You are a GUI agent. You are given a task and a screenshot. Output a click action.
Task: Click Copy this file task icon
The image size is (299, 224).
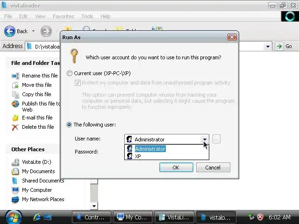pyautogui.click(x=15, y=94)
